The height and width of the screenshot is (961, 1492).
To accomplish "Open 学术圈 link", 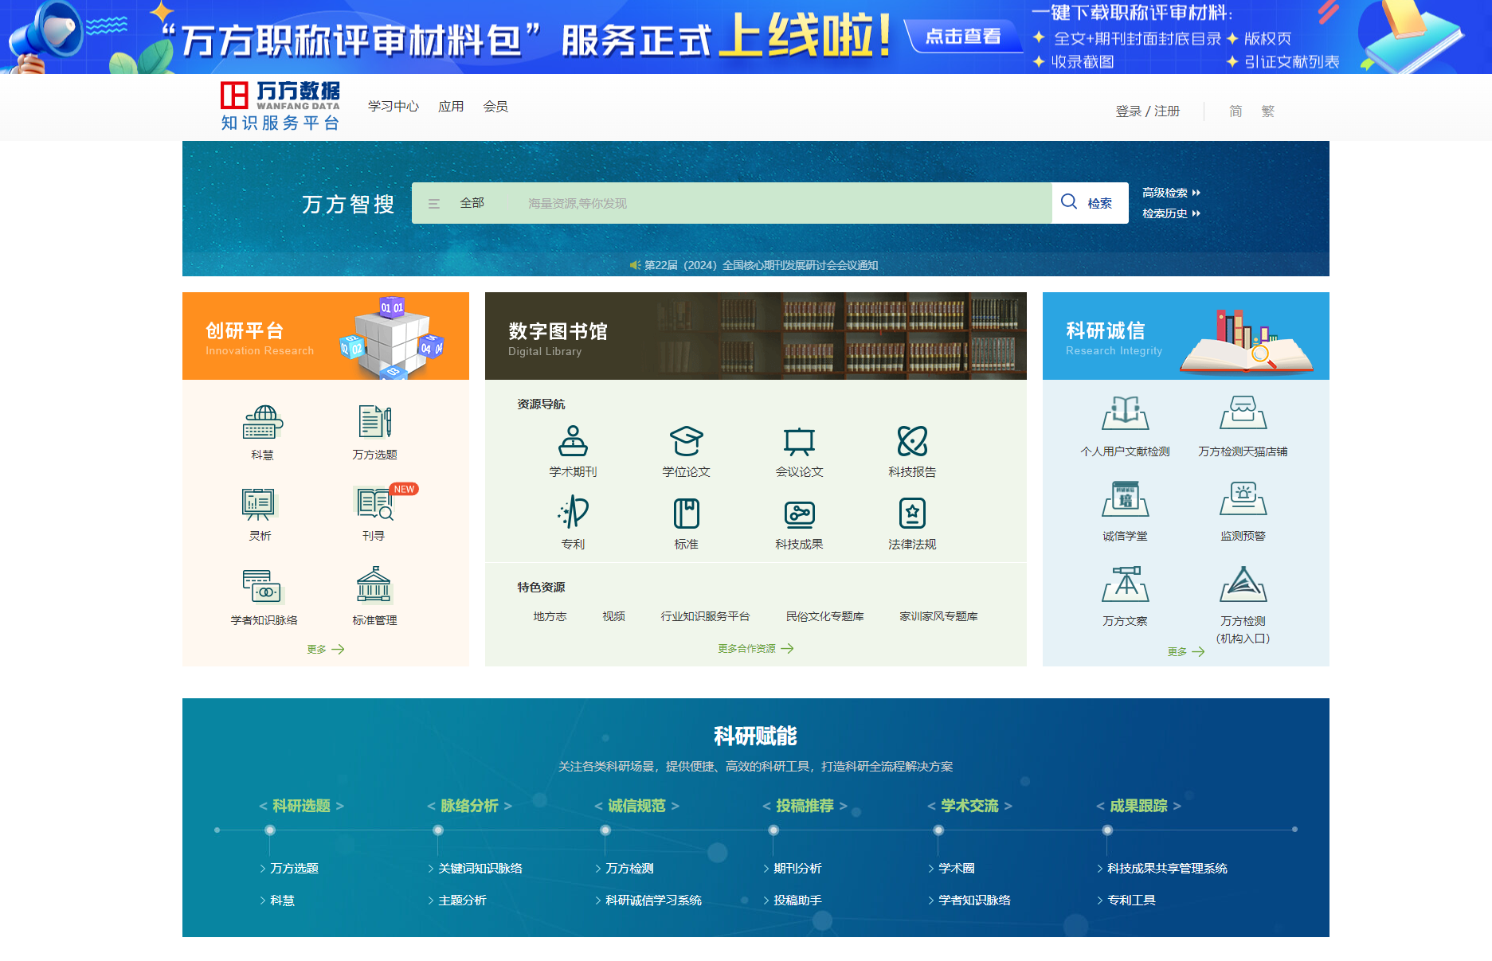I will point(957,868).
